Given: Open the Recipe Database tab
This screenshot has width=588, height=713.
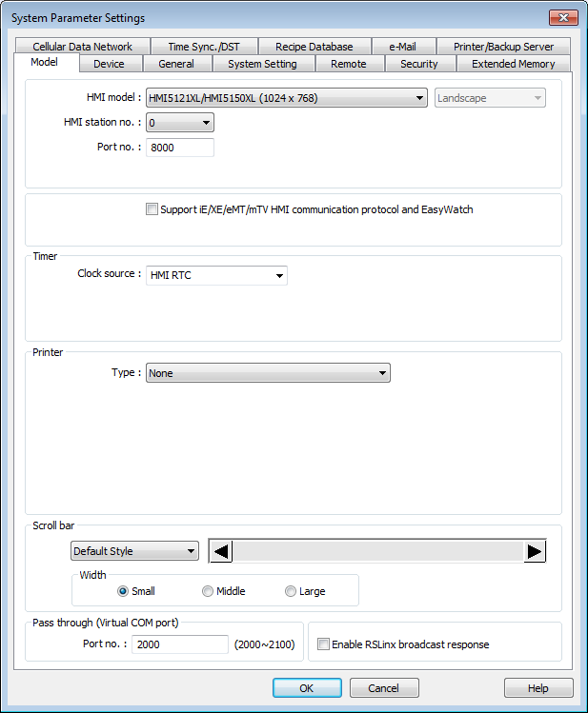Looking at the screenshot, I should point(314,47).
